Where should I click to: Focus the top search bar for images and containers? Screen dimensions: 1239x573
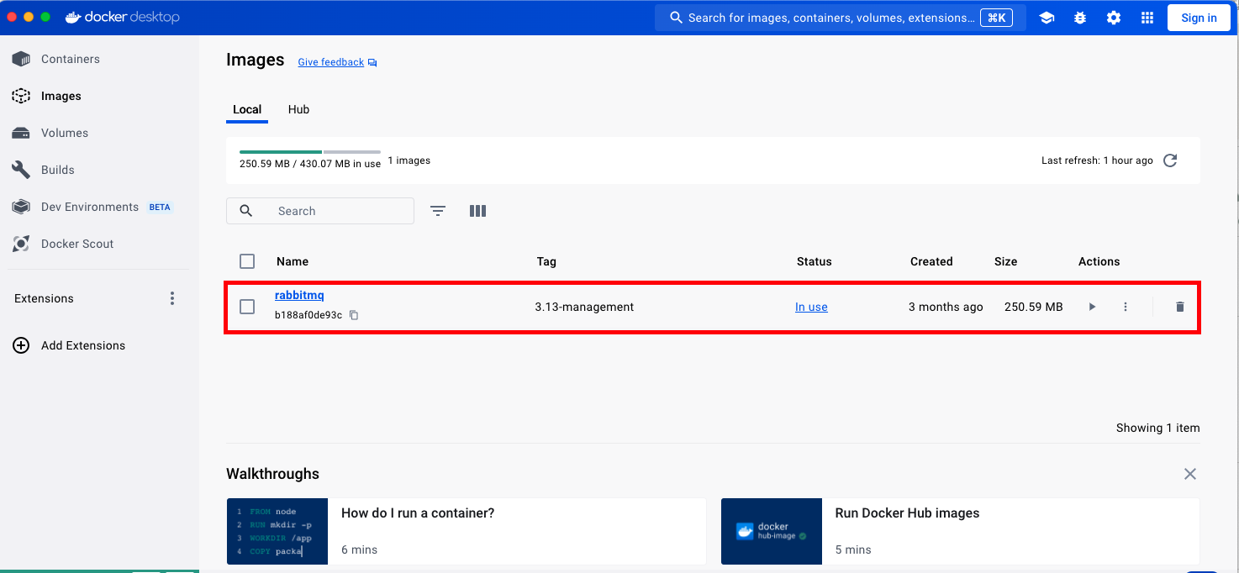(841, 18)
